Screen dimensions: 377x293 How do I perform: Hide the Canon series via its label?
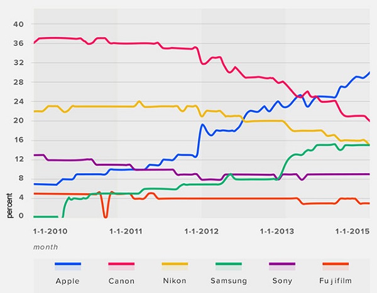tap(121, 280)
